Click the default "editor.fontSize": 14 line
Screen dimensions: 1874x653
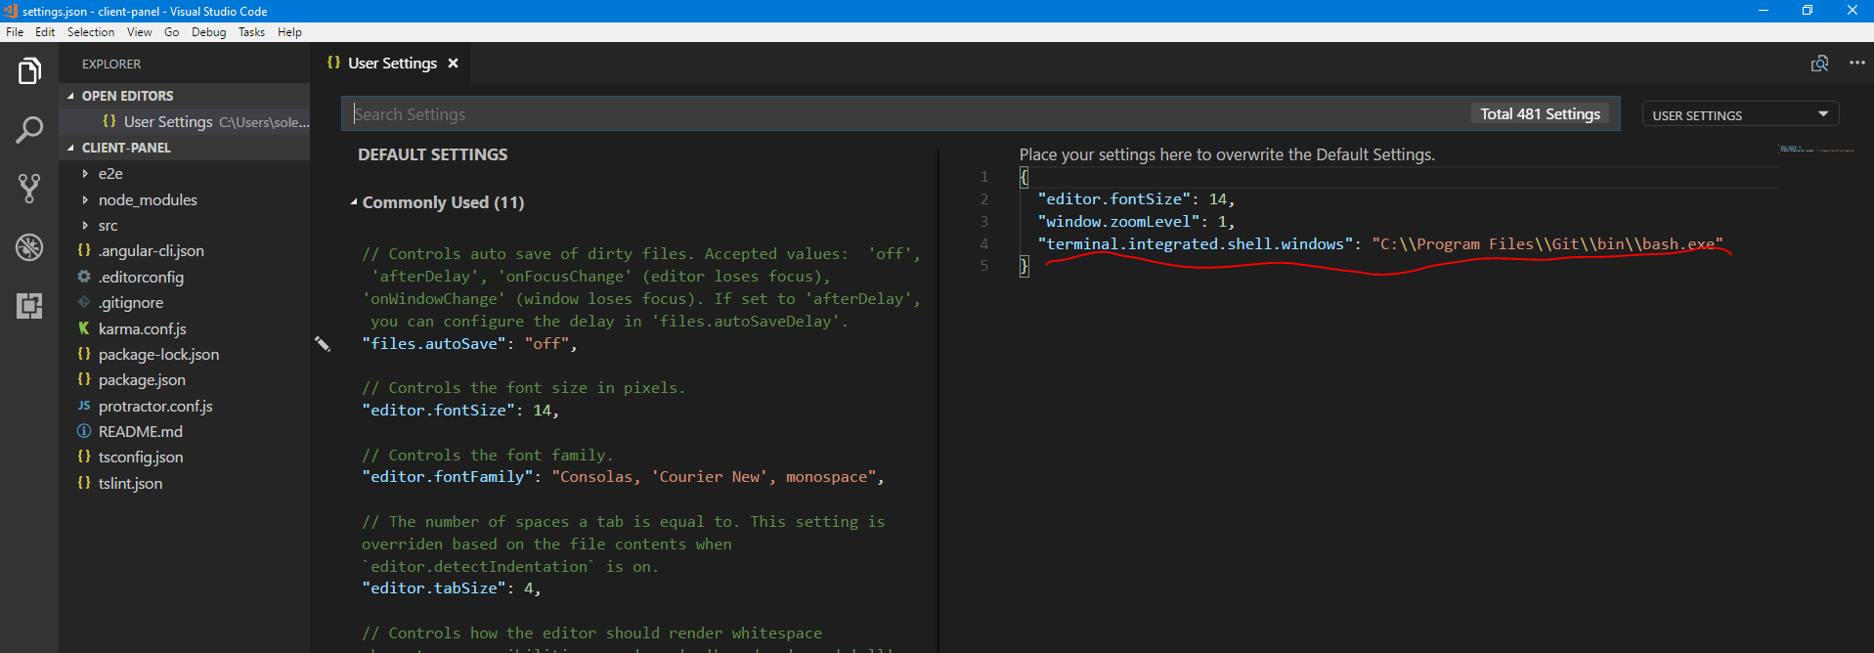click(x=460, y=411)
